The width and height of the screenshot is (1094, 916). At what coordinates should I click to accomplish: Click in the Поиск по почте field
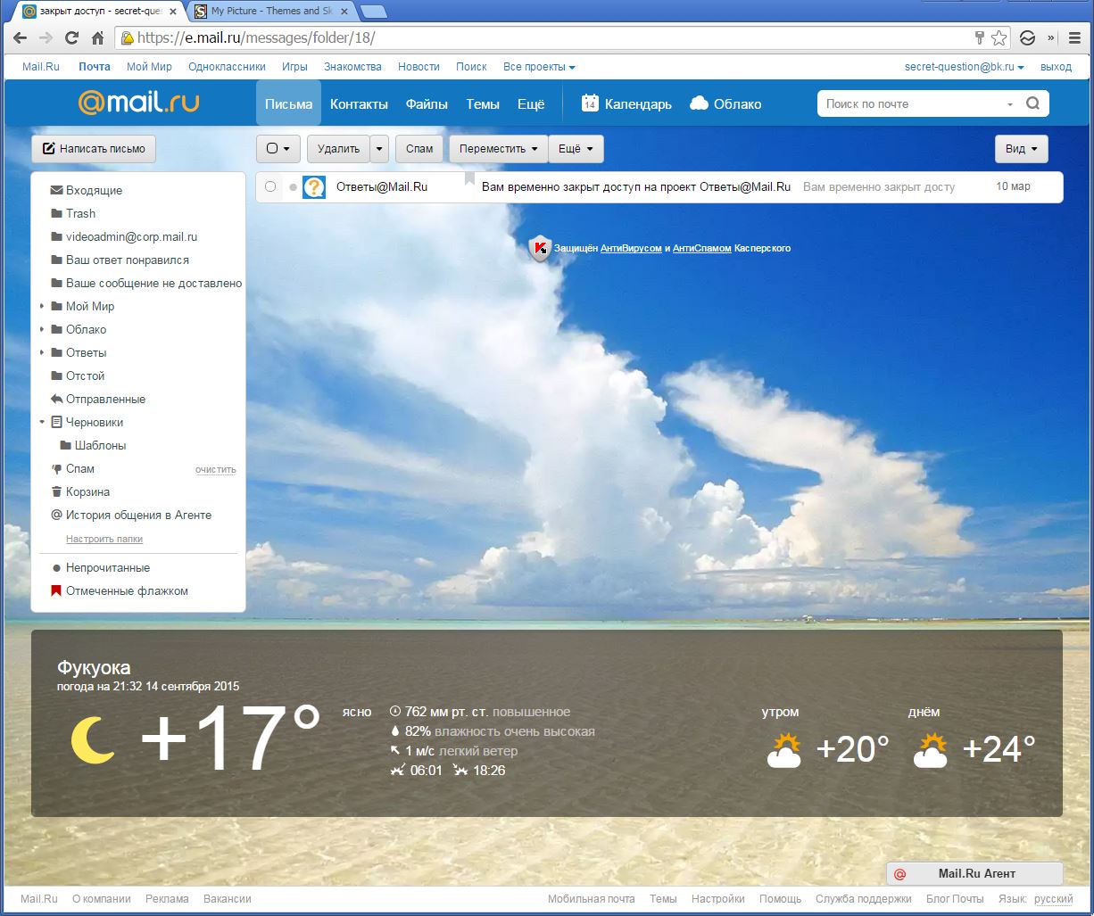pyautogui.click(x=910, y=103)
